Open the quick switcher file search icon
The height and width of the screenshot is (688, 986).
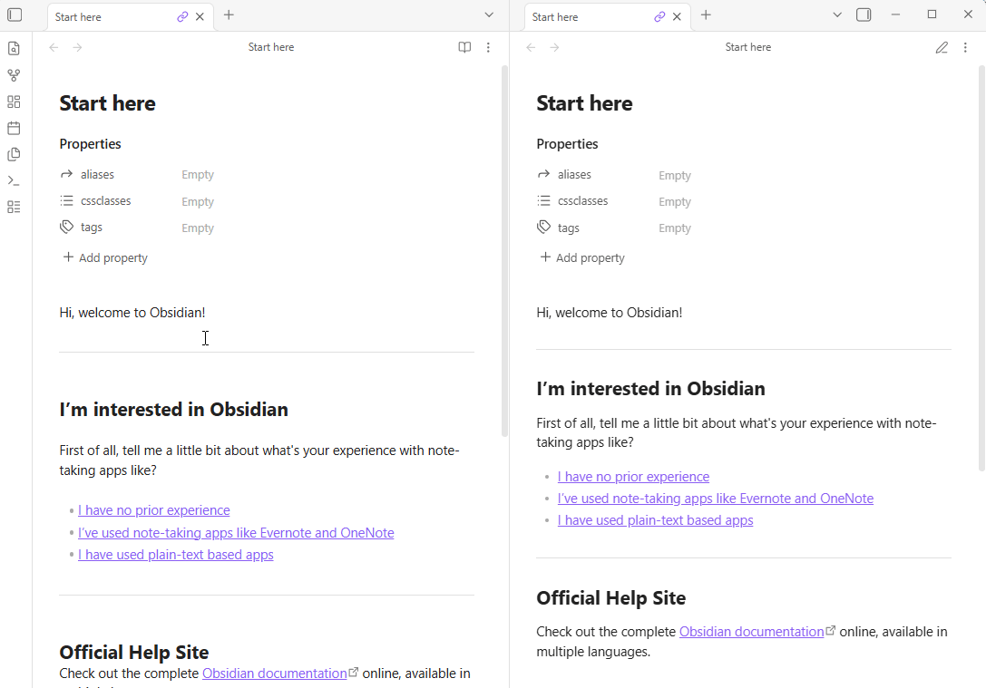[14, 49]
